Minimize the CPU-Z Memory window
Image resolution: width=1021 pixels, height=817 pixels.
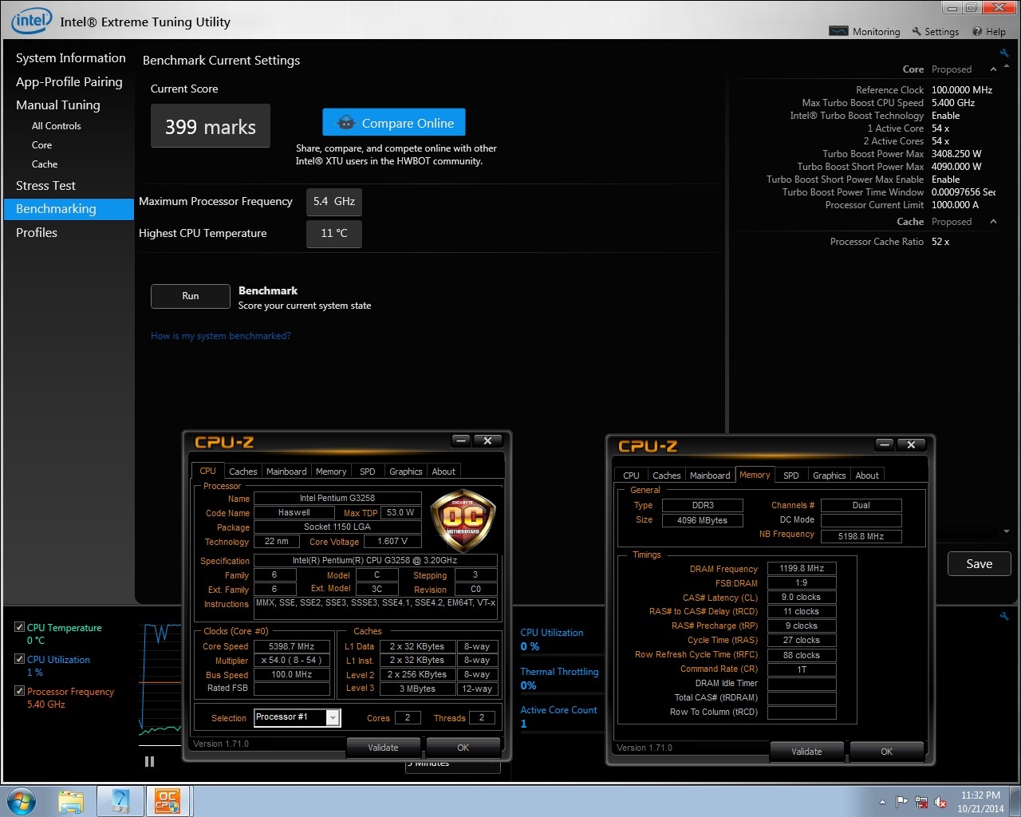pos(885,444)
